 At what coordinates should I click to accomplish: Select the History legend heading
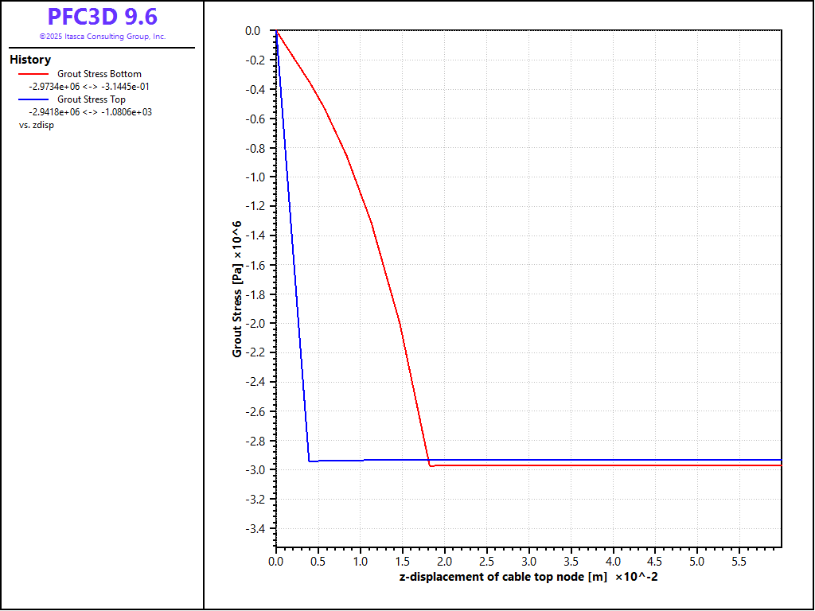[30, 60]
